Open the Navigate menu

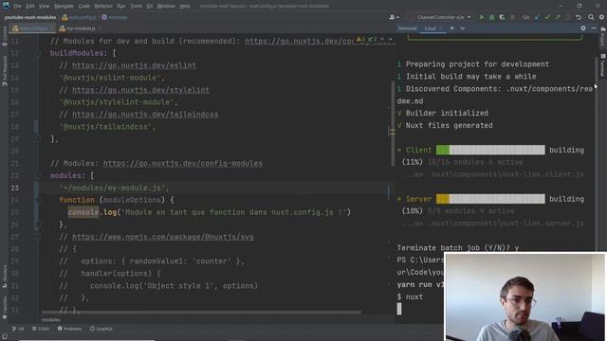tap(64, 6)
